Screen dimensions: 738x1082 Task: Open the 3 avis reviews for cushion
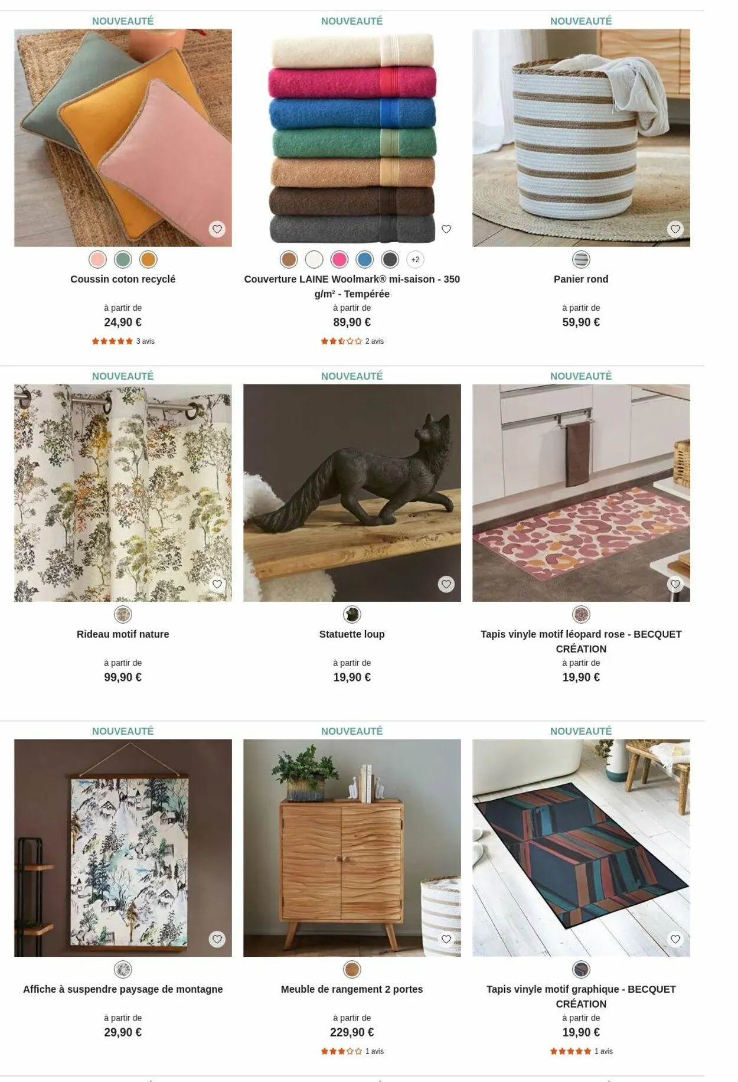tap(145, 341)
